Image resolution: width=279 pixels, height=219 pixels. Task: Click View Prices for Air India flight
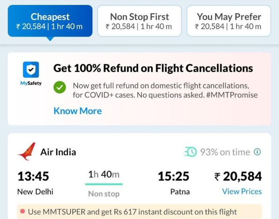(242, 192)
